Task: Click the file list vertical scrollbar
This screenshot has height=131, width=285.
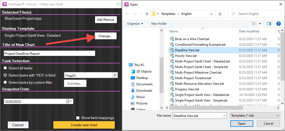Action: coord(282,56)
